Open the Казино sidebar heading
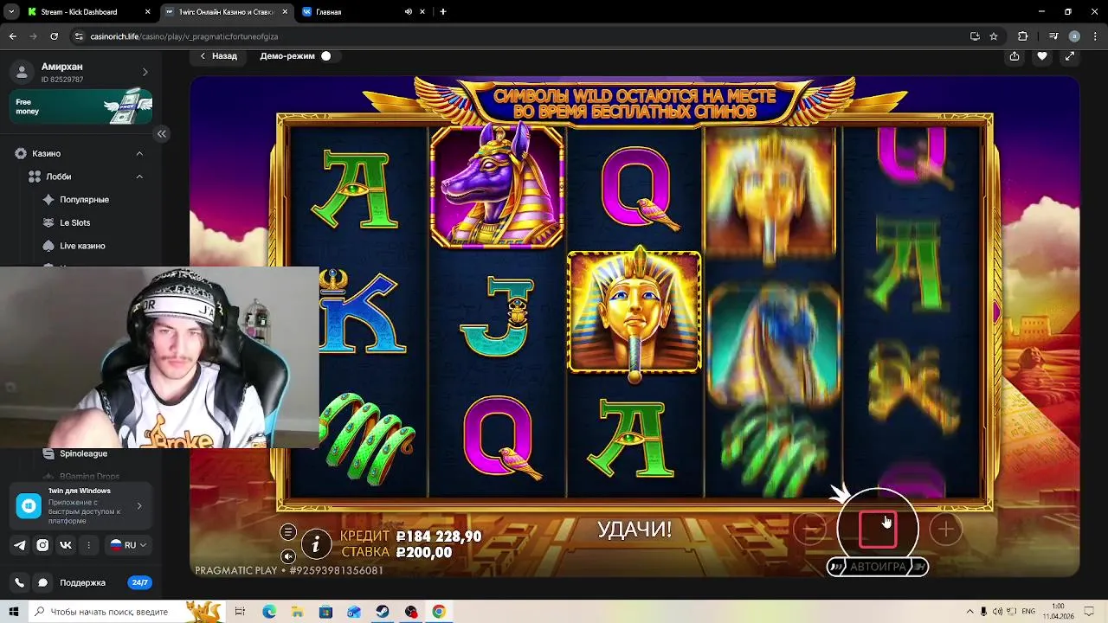Screen dimensions: 1108x623 (47, 153)
